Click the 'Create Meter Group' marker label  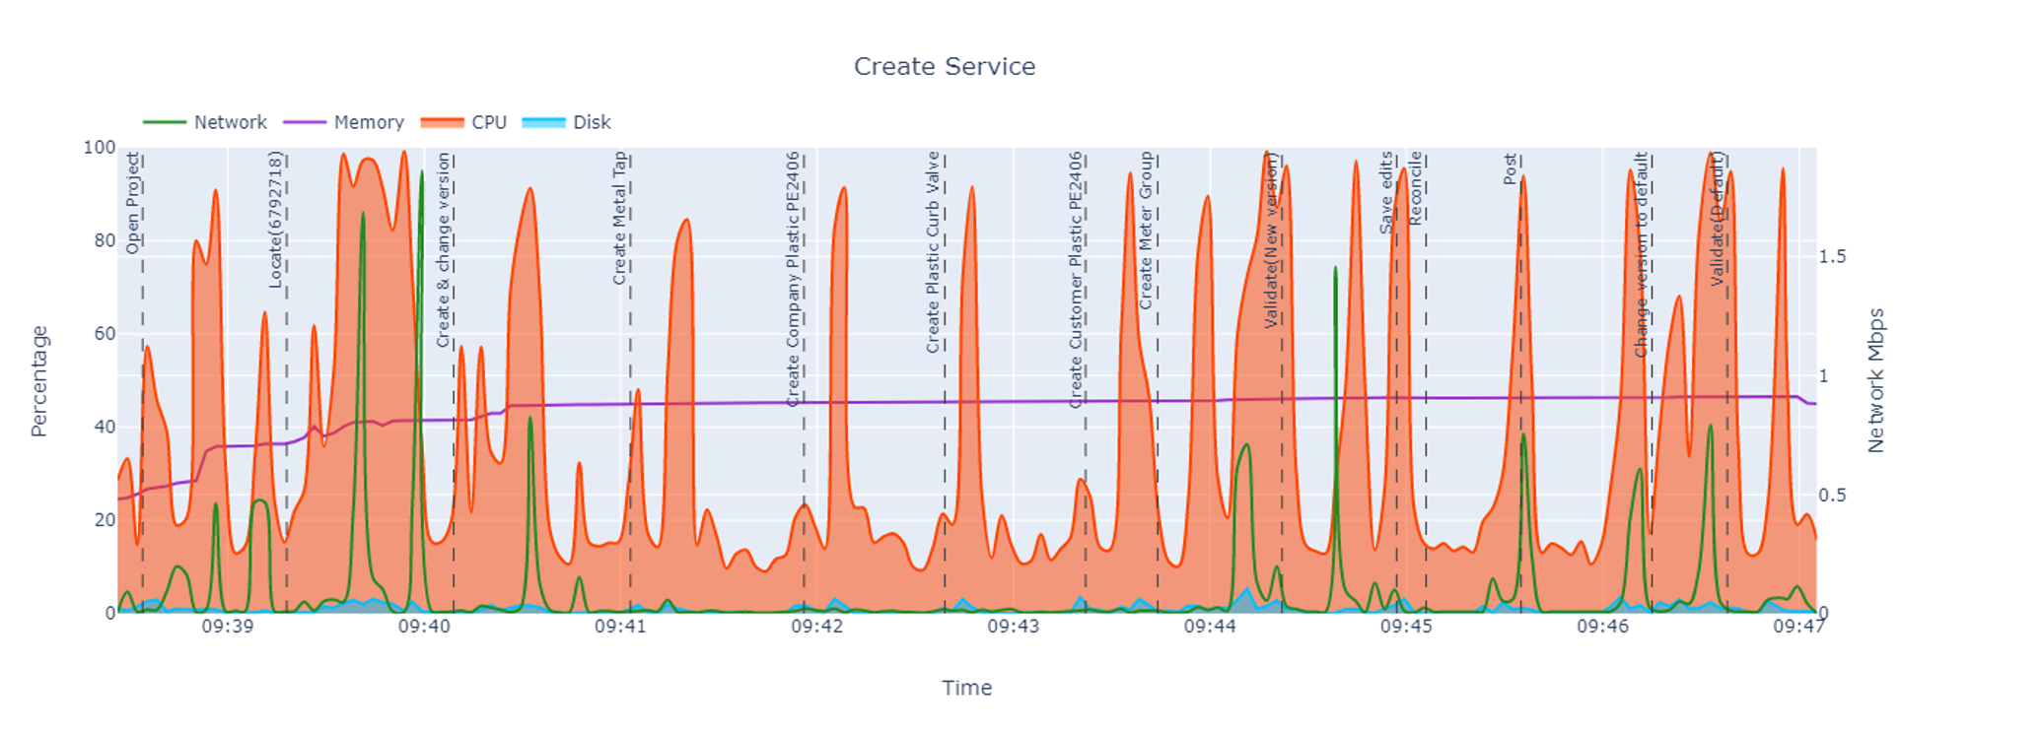point(1146,231)
